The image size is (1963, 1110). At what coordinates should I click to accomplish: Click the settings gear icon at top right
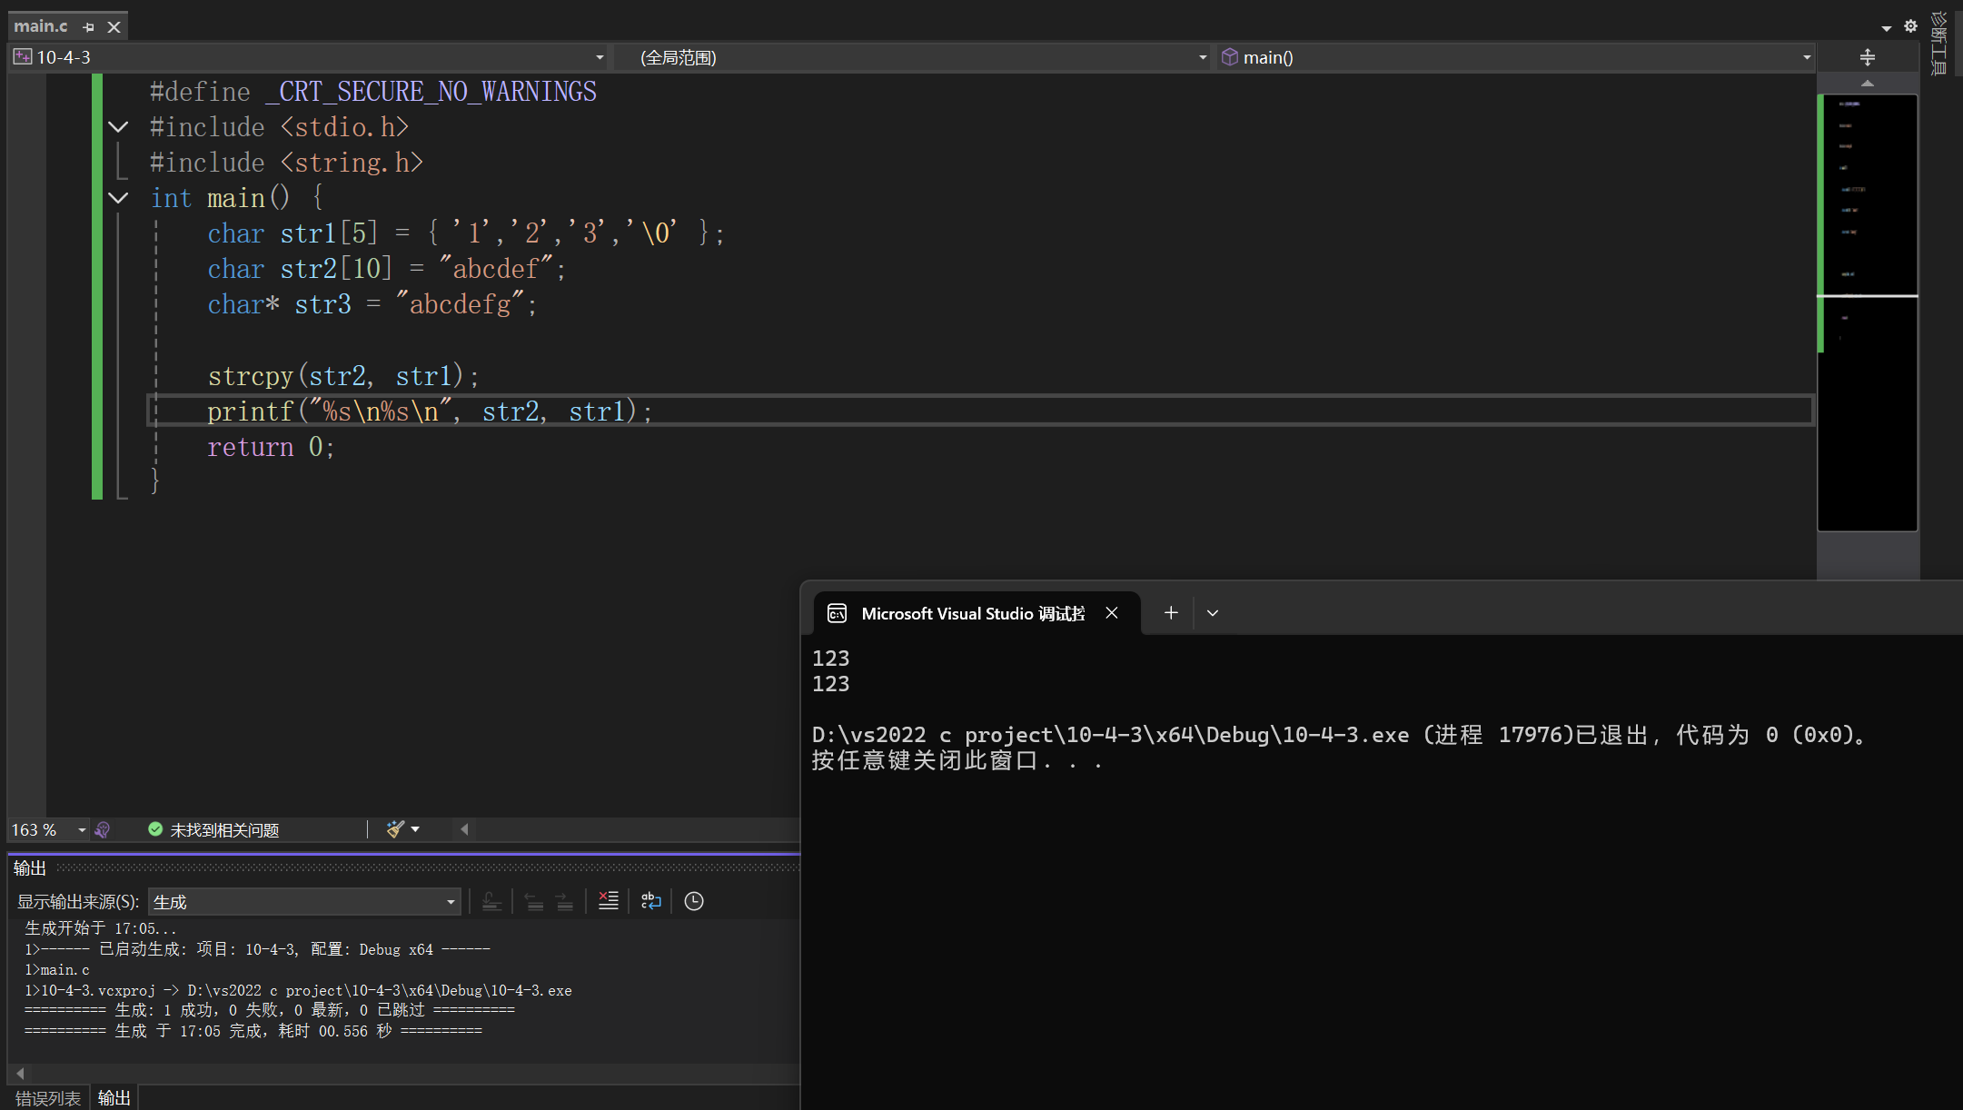1911,26
